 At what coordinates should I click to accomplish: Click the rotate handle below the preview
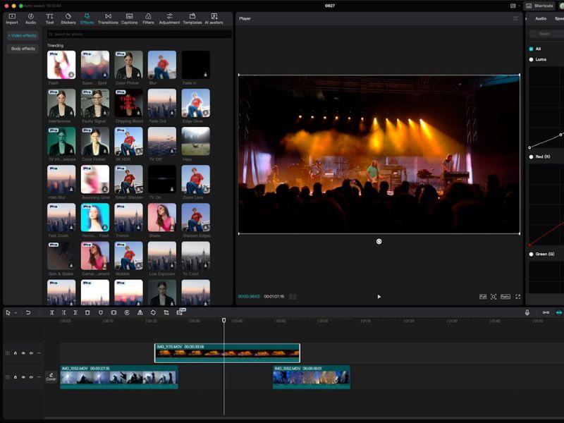click(379, 241)
